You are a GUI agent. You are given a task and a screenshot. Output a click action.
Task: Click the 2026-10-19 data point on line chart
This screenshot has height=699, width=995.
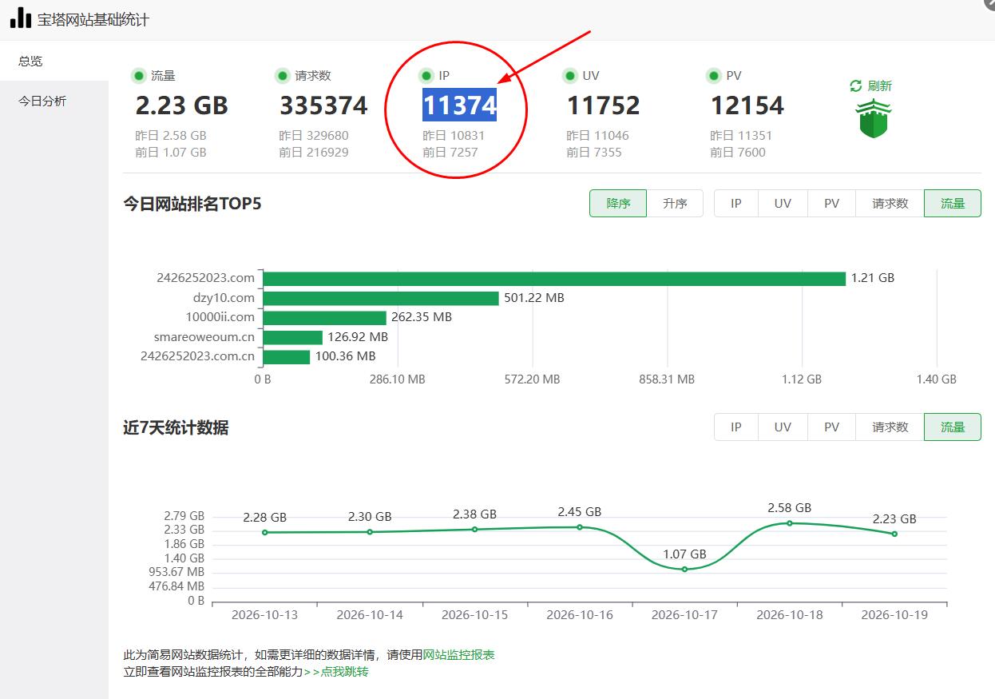pos(894,534)
